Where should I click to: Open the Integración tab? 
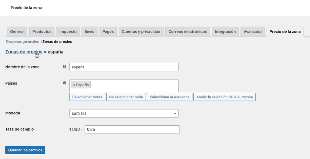click(225, 32)
